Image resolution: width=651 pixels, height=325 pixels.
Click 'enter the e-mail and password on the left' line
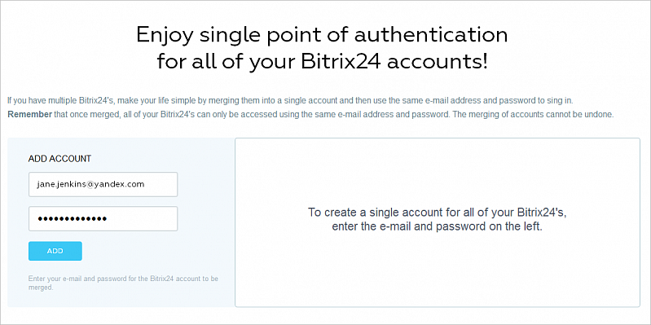[438, 227]
